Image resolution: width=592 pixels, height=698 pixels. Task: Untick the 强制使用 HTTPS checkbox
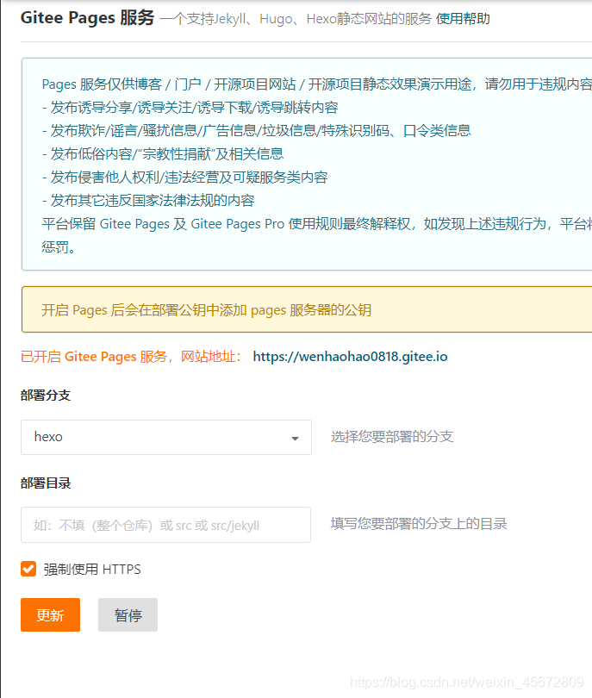[28, 569]
